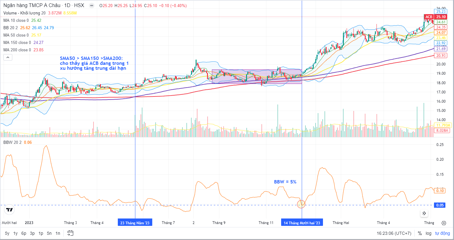
Task: Select the 1p time range
Action: pos(41,233)
